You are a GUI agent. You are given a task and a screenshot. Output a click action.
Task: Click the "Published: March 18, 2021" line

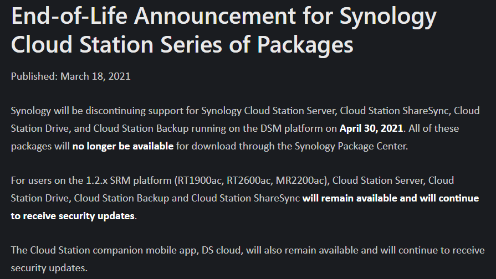point(70,76)
